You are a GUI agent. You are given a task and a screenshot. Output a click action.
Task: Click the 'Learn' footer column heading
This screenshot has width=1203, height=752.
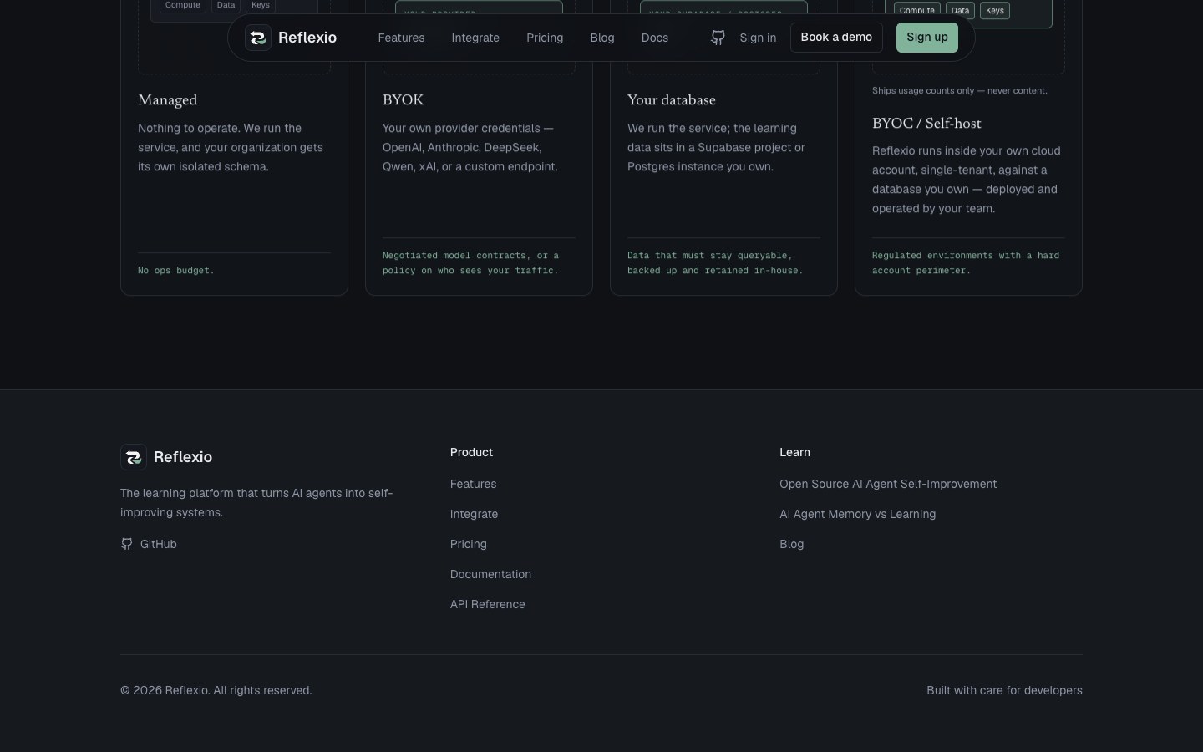click(x=794, y=452)
